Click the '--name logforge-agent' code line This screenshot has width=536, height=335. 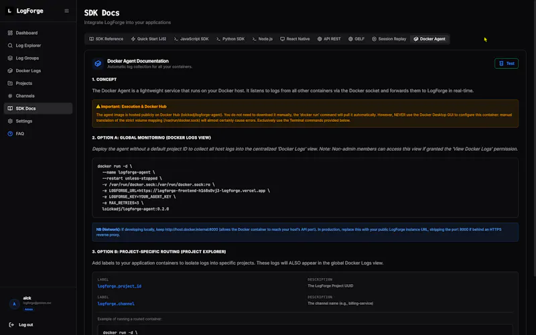(x=129, y=172)
